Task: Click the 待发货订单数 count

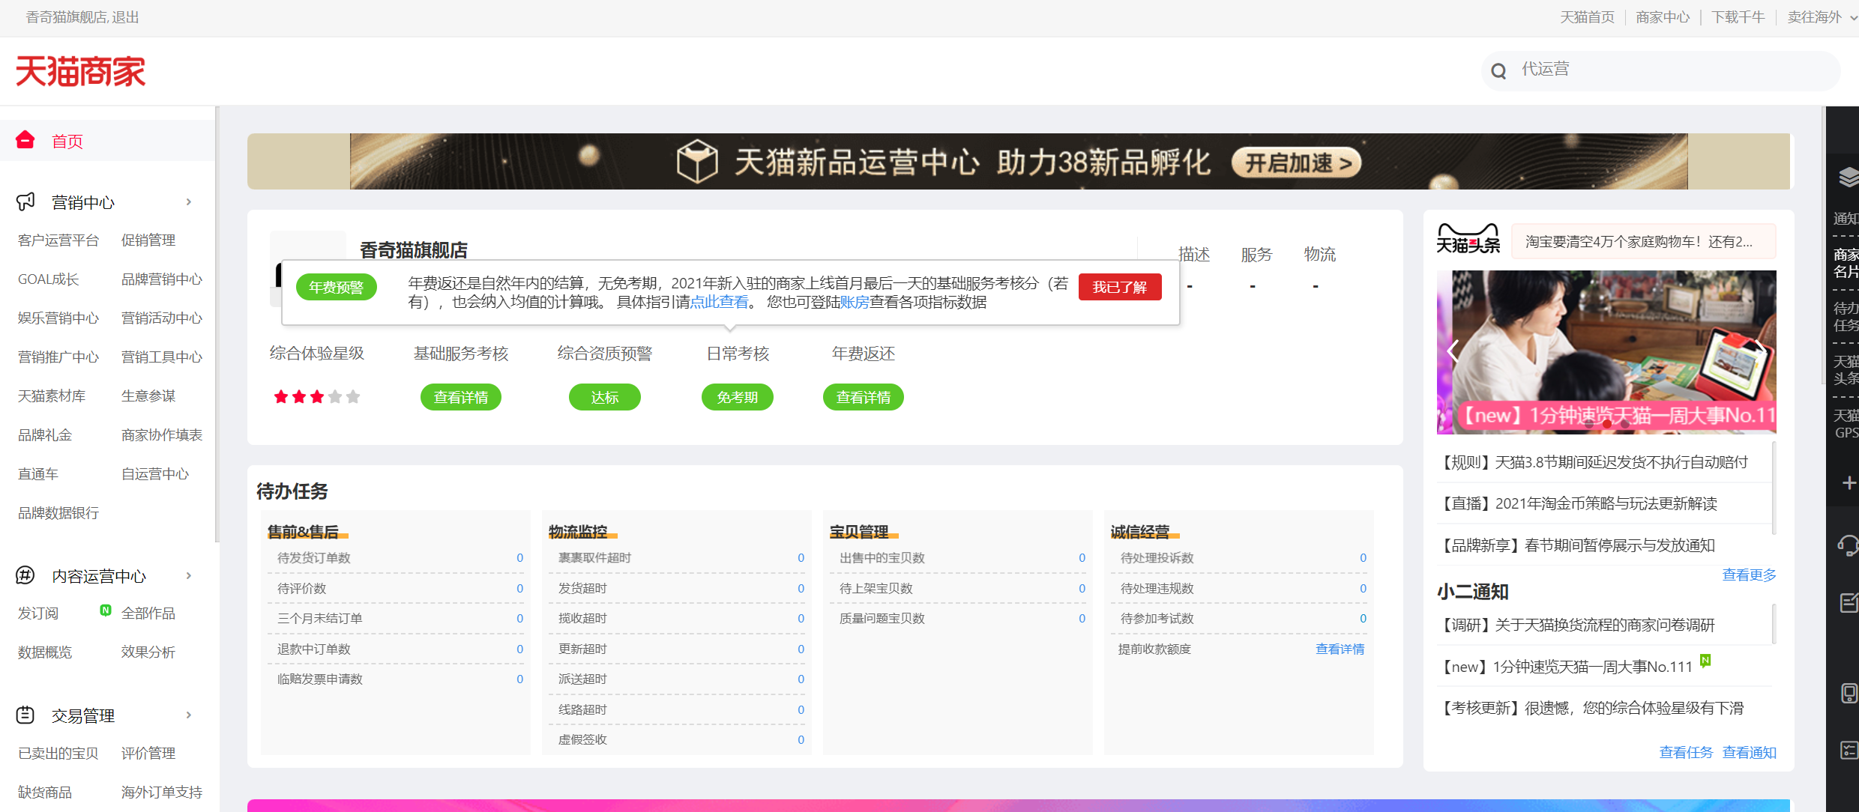Action: pos(519,557)
